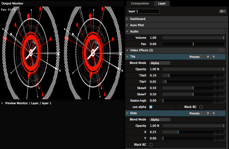Click the B bypass button on Slide effect
The image size is (229, 149).
point(208,113)
